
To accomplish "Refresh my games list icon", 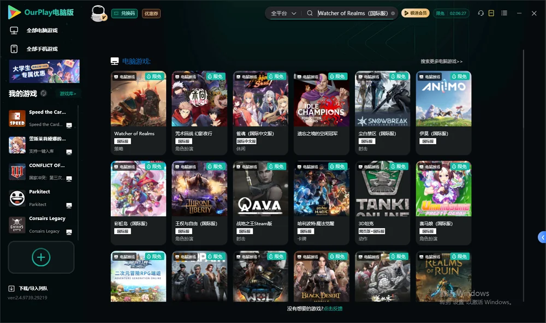I will click(x=44, y=93).
